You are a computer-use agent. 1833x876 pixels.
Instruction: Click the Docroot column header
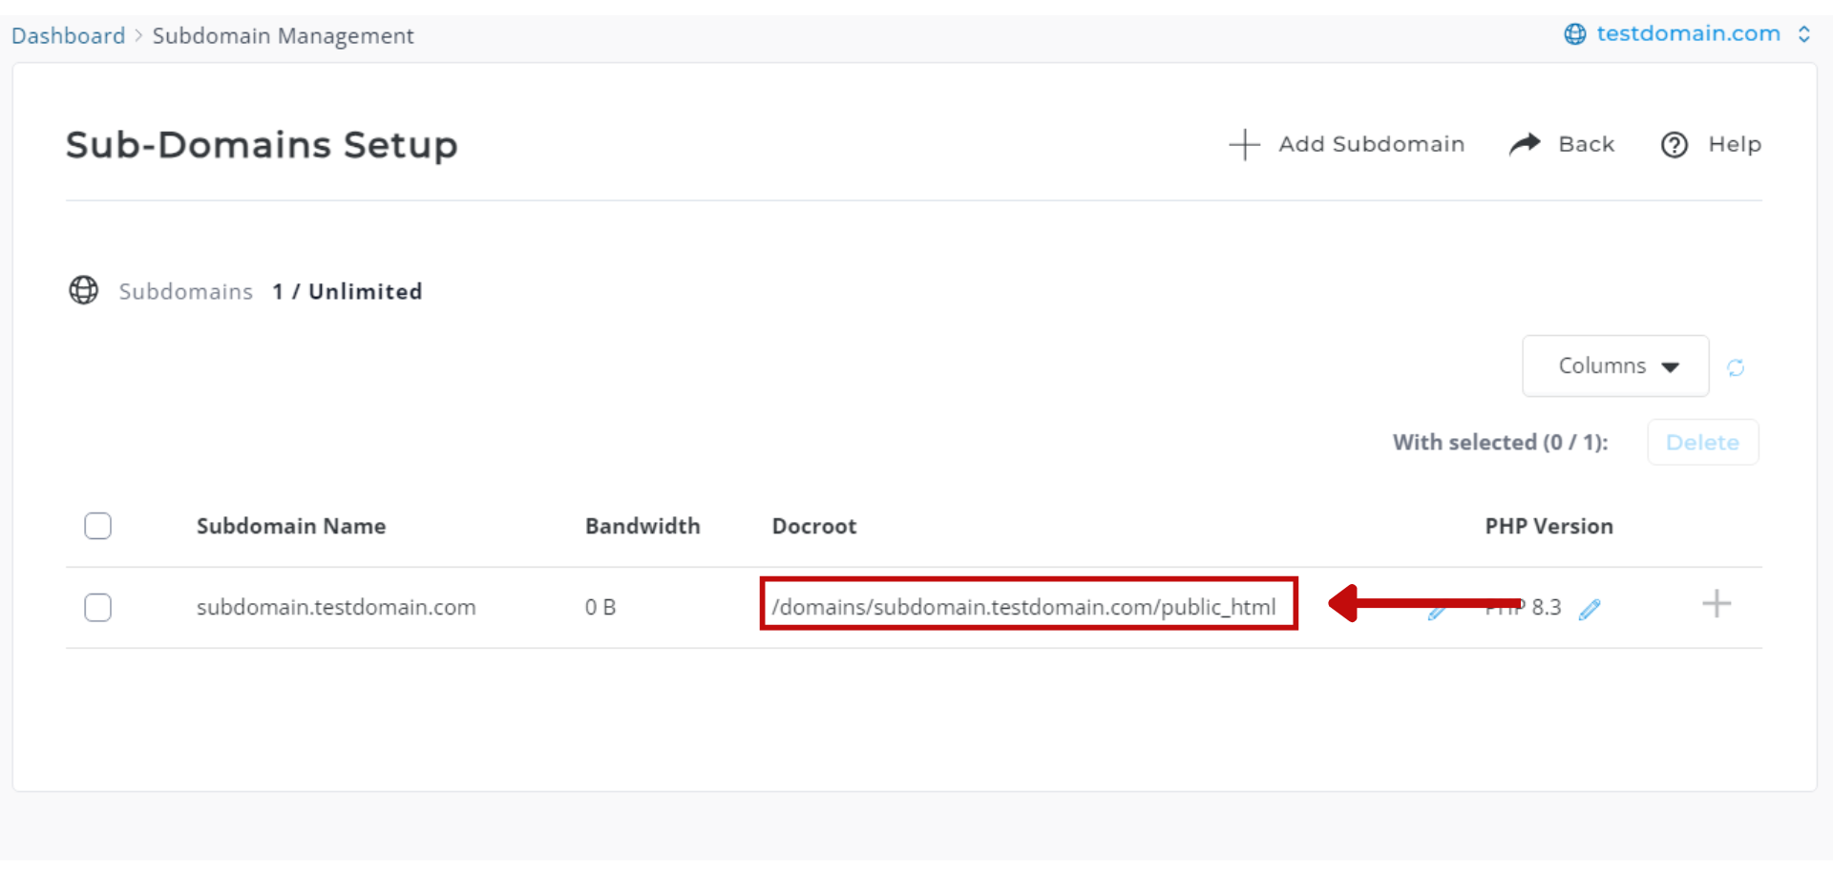814,527
